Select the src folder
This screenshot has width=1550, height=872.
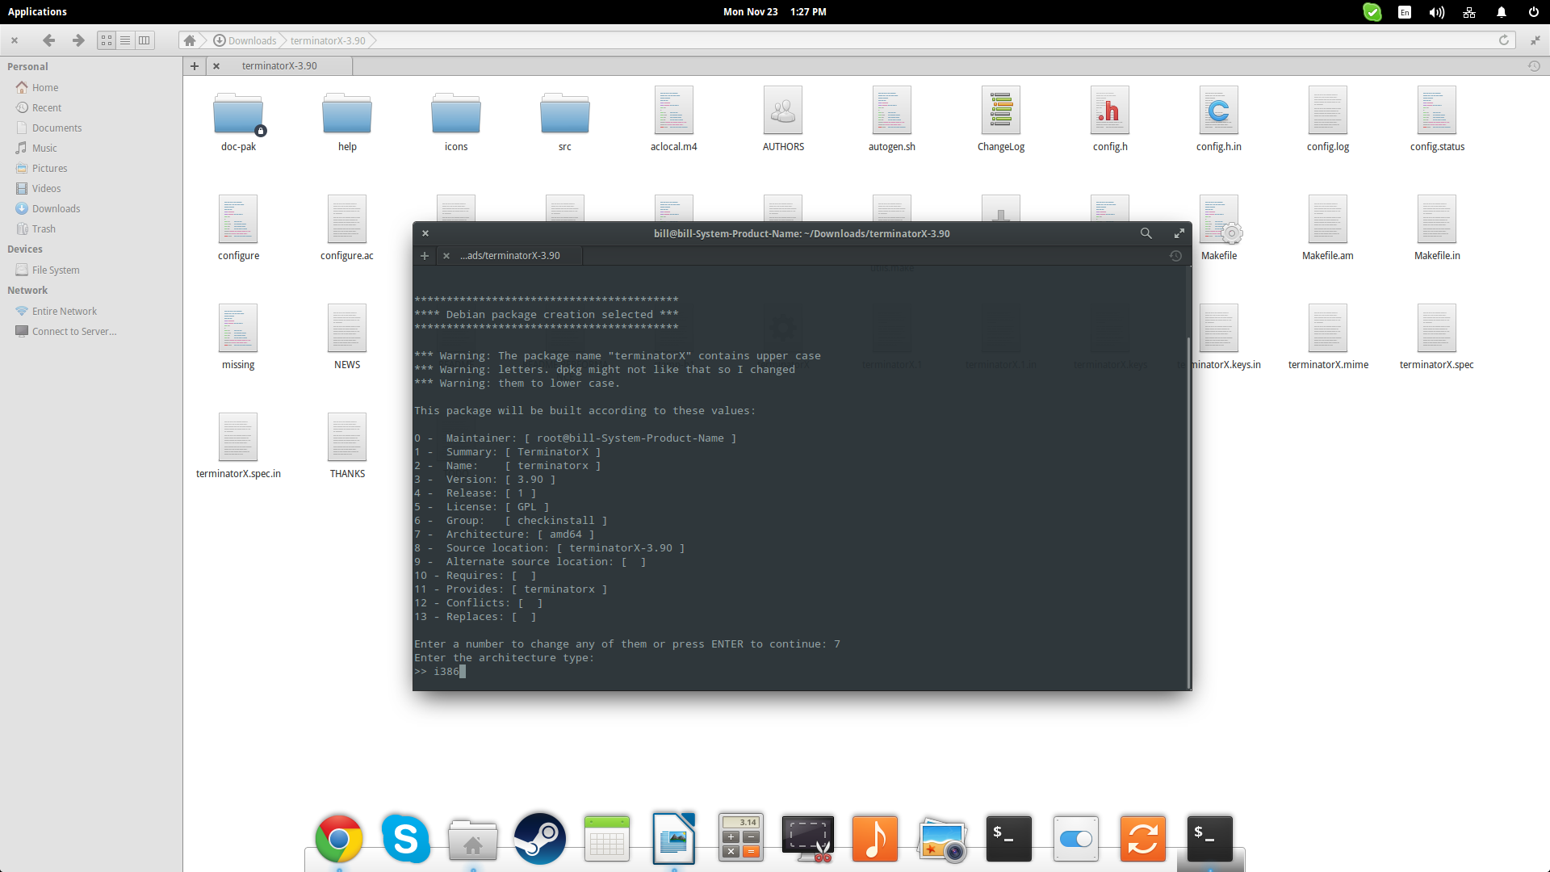pos(565,119)
